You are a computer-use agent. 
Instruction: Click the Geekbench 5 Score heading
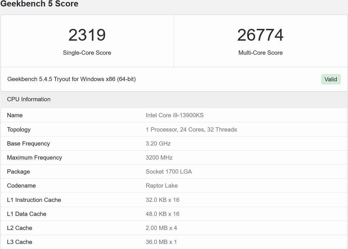tap(39, 4)
